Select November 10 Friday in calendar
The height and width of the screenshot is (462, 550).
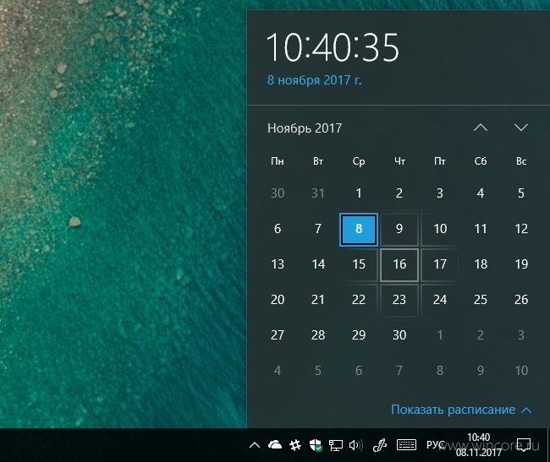pos(440,229)
